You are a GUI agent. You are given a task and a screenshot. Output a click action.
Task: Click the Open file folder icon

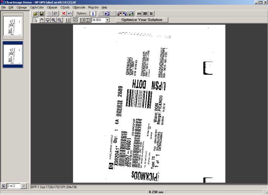[36, 13]
